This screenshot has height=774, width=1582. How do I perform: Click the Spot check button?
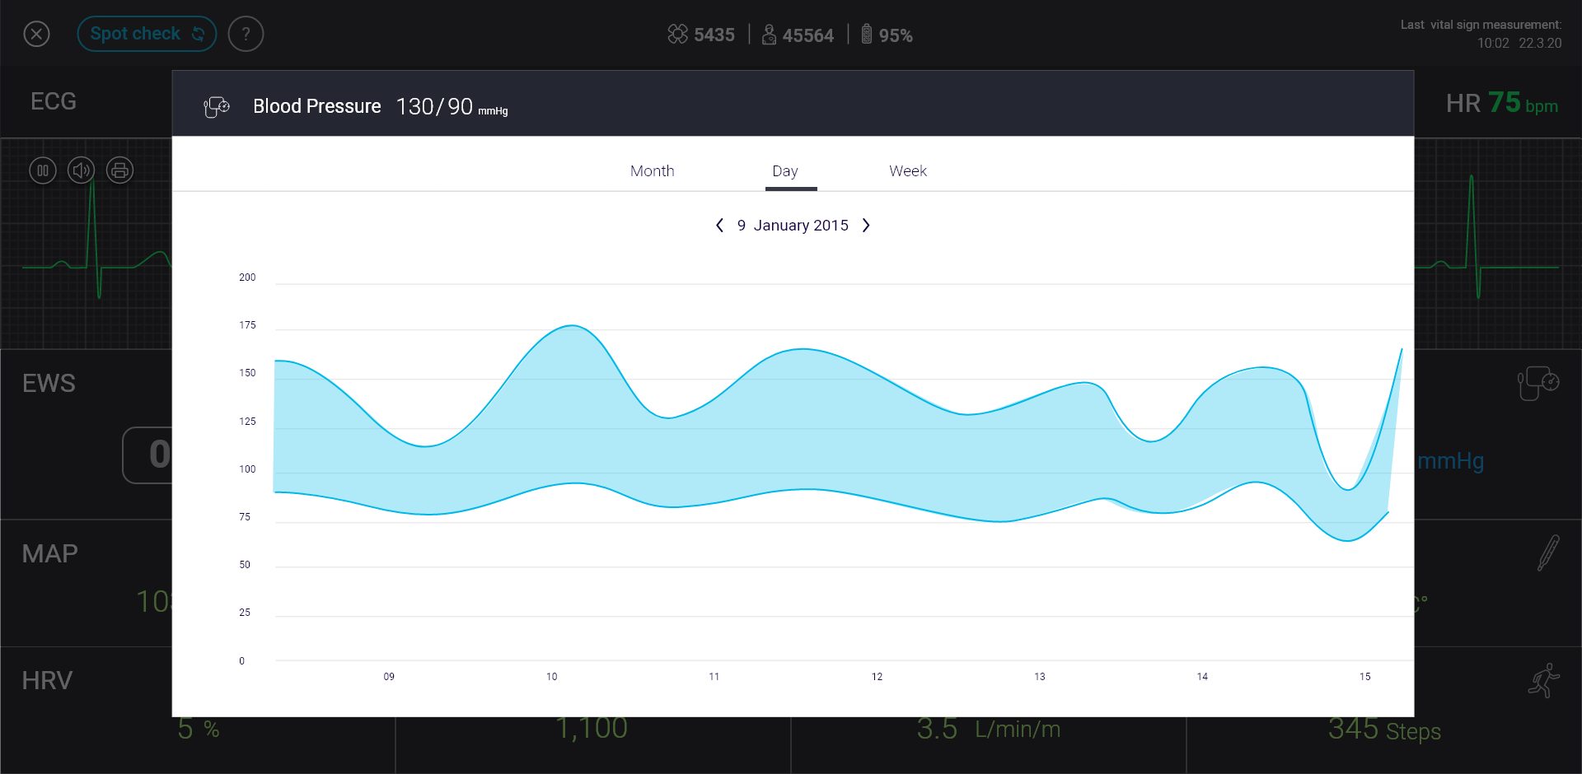point(147,34)
